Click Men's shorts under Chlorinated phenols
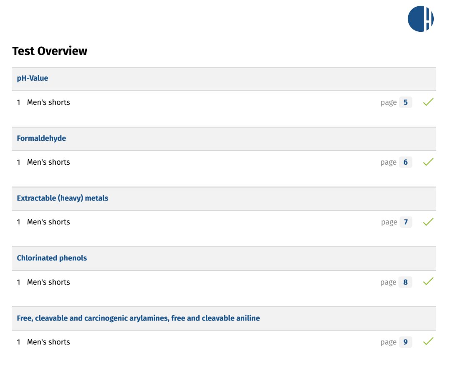The height and width of the screenshot is (382, 450). [x=48, y=282]
